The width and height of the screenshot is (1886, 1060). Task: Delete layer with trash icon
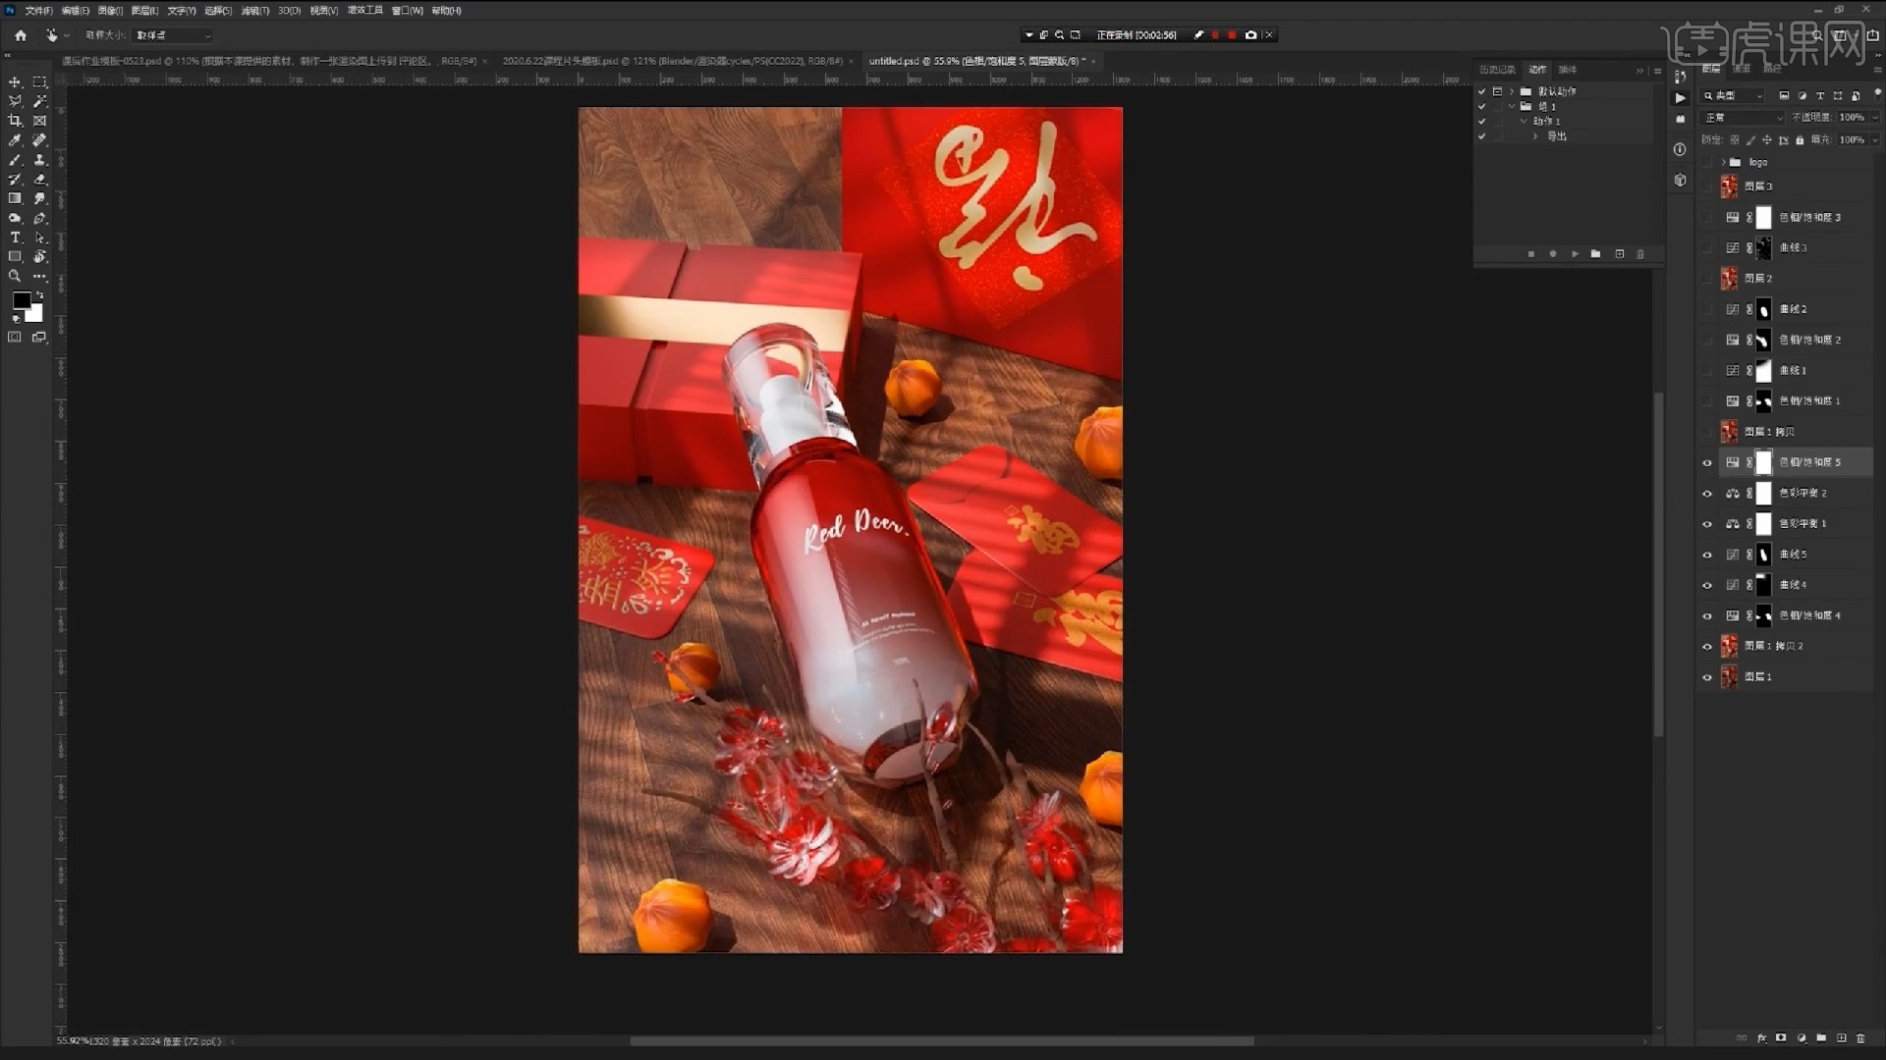(x=1860, y=1037)
